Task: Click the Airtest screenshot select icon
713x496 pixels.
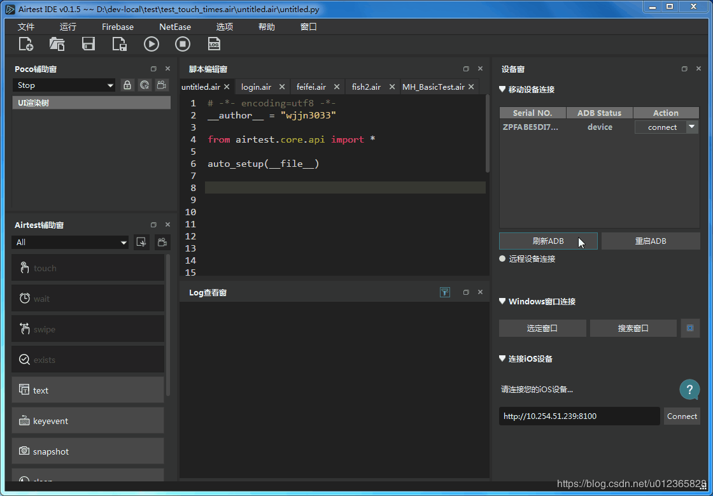Action: coord(142,243)
